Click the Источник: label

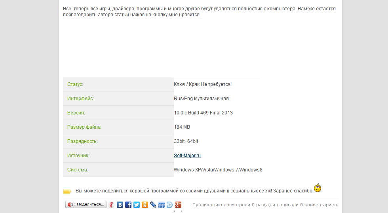(x=78, y=156)
